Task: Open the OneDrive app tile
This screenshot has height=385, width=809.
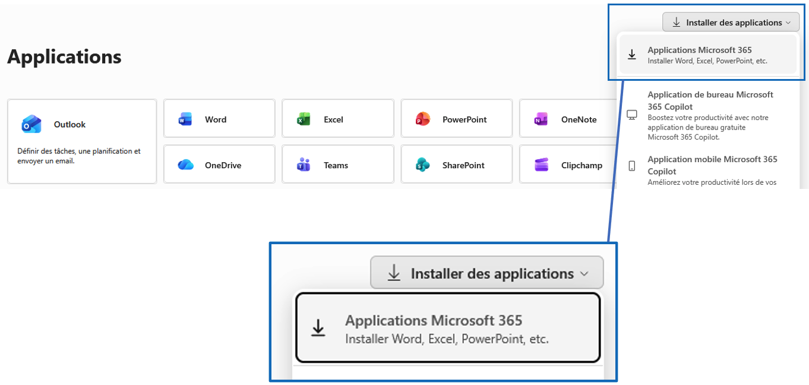Action: (219, 165)
